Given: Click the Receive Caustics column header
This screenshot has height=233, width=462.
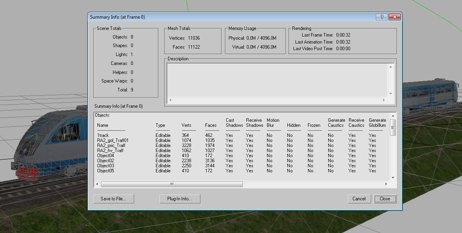Looking at the screenshot, I should (356, 123).
